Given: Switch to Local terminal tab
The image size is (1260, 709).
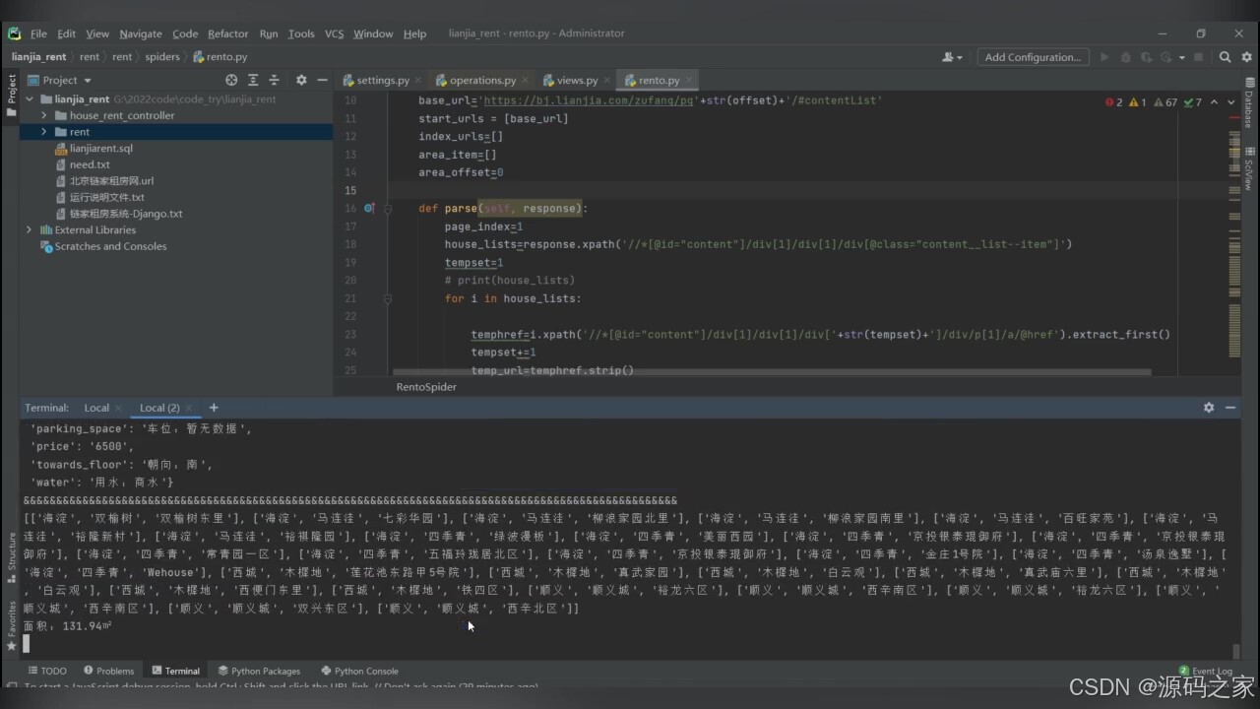Looking at the screenshot, I should 96,408.
